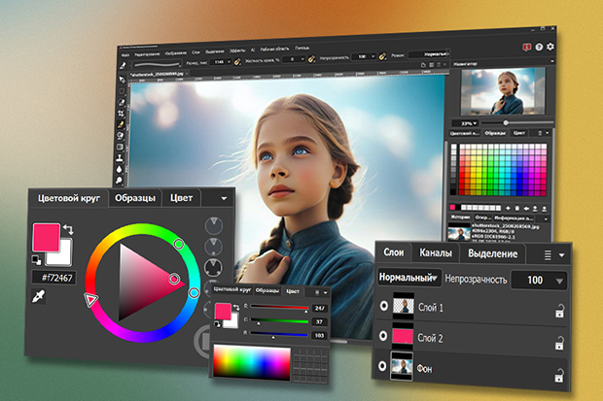
Task: Click the last export icon in swatches toolbar
Action: (545, 209)
